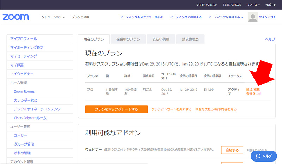
Task: Click the Zoom logo
Action: coord(16,17)
